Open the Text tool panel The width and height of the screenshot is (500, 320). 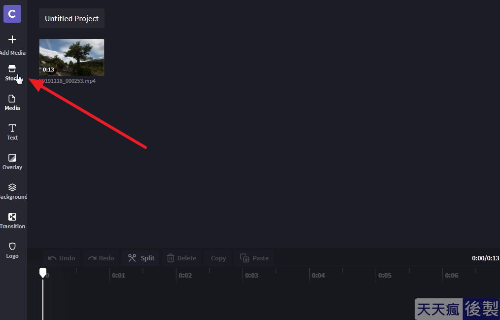[12, 132]
